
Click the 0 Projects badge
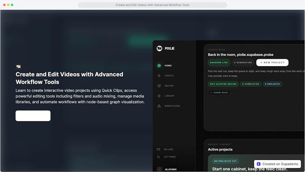pos(272,84)
